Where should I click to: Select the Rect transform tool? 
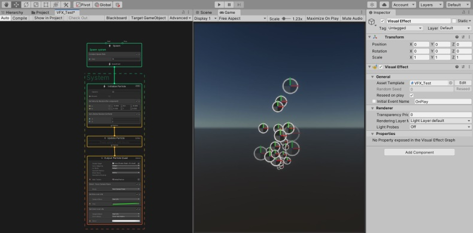point(46,5)
